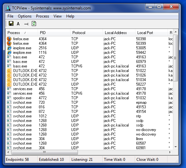
Task: Click local port 49153 cell
Action: 141,107
